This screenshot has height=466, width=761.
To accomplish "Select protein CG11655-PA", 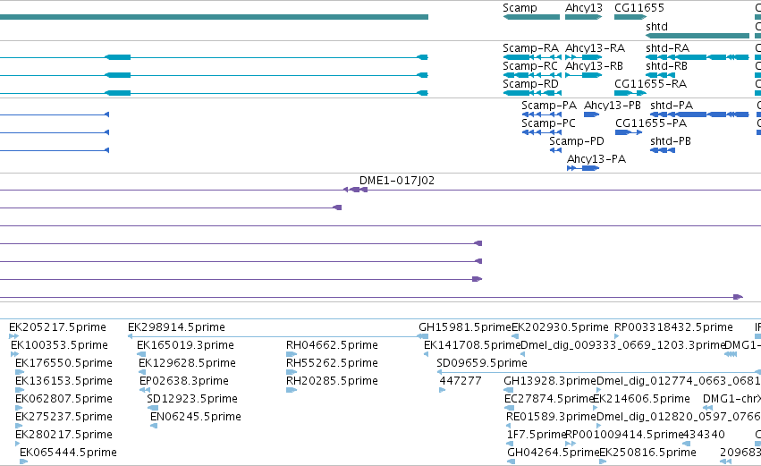I will pyautogui.click(x=651, y=123).
